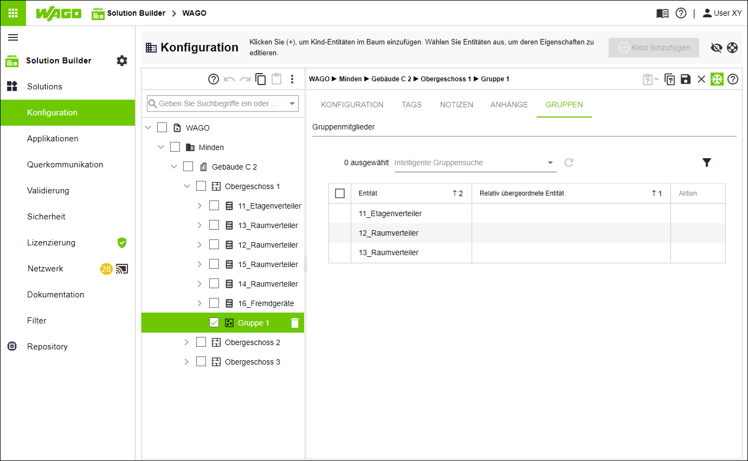Collapse the WAGO tree node

pos(148,128)
